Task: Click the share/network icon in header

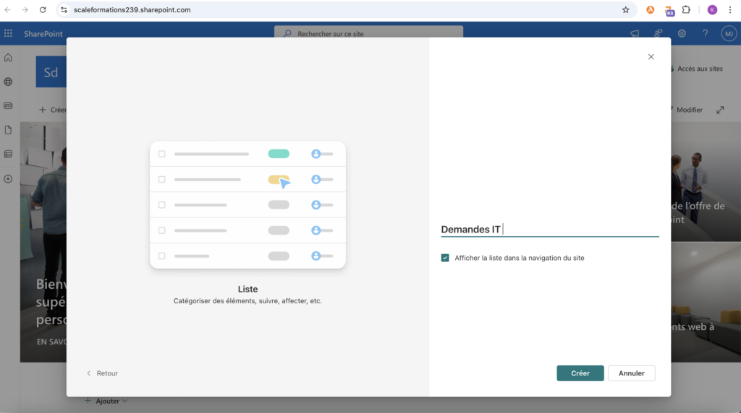Action: tap(658, 33)
